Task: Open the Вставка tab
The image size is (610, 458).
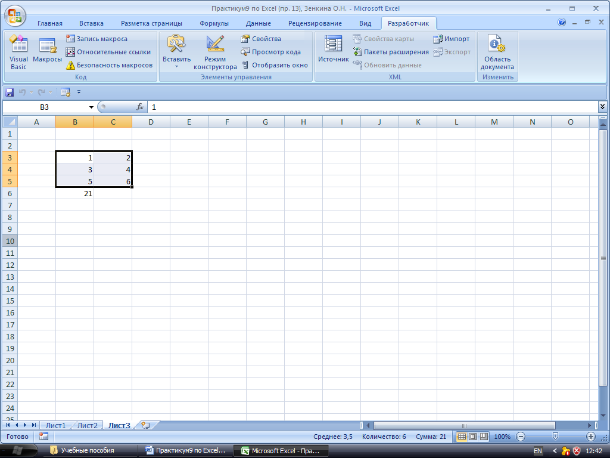Action: click(91, 23)
